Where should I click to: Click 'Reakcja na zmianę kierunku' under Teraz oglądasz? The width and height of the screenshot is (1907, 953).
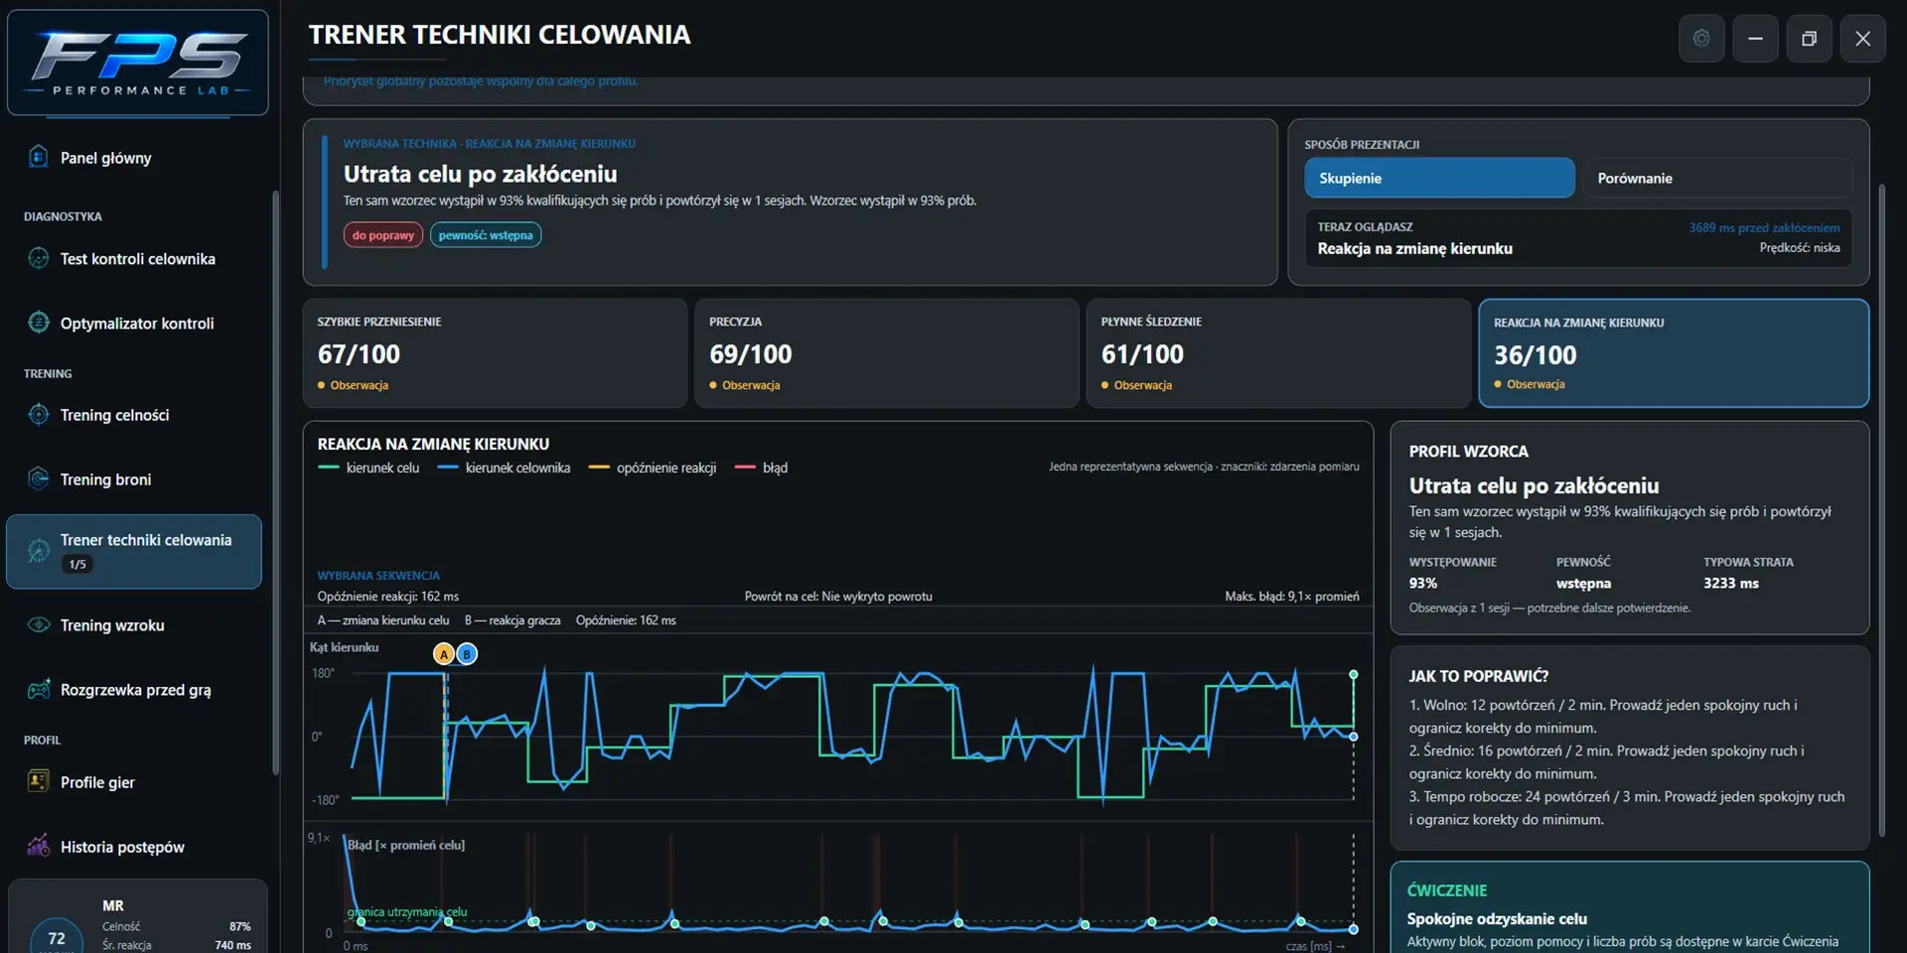[1414, 248]
